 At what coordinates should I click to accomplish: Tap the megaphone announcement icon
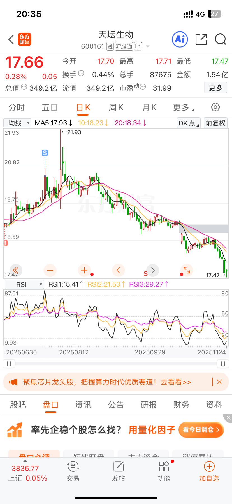point(13,382)
